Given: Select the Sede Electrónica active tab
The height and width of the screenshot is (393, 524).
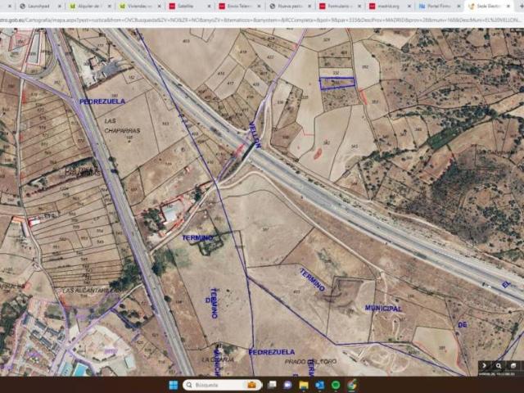Looking at the screenshot, I should pos(489,6).
